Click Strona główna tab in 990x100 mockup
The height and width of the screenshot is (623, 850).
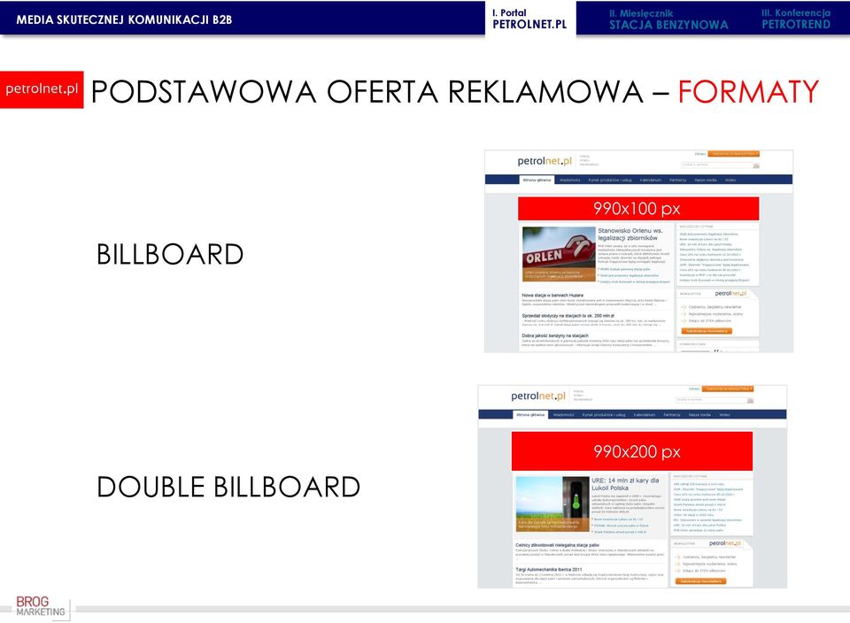537,180
